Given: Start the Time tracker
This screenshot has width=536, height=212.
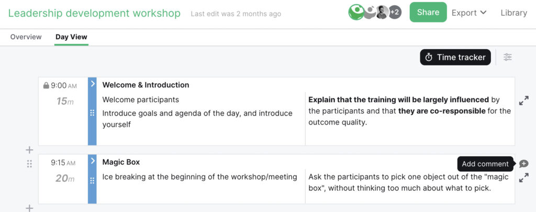Looking at the screenshot, I should coord(455,57).
